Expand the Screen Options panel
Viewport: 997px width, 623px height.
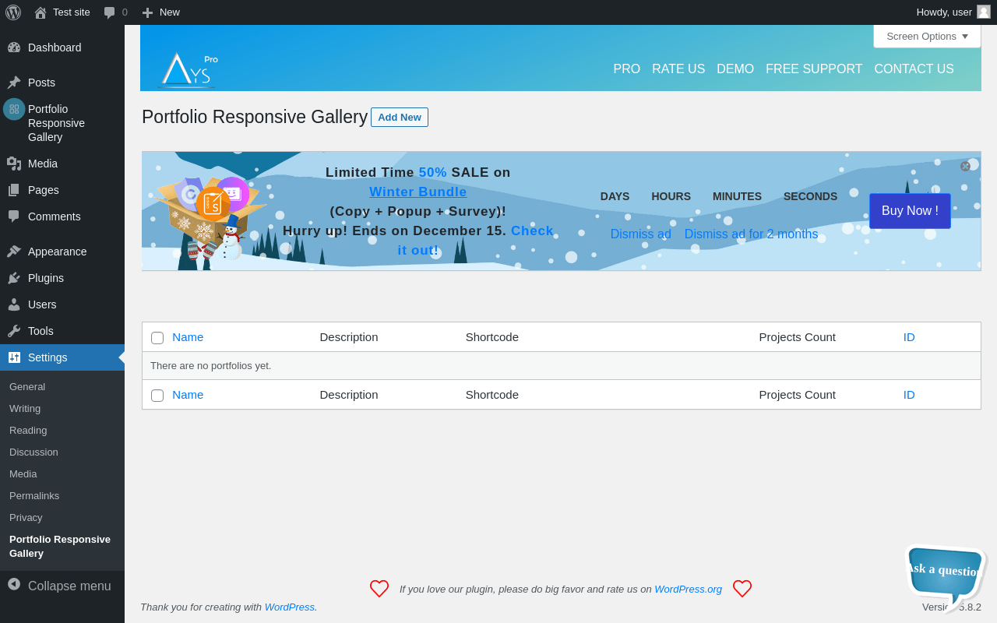[927, 36]
